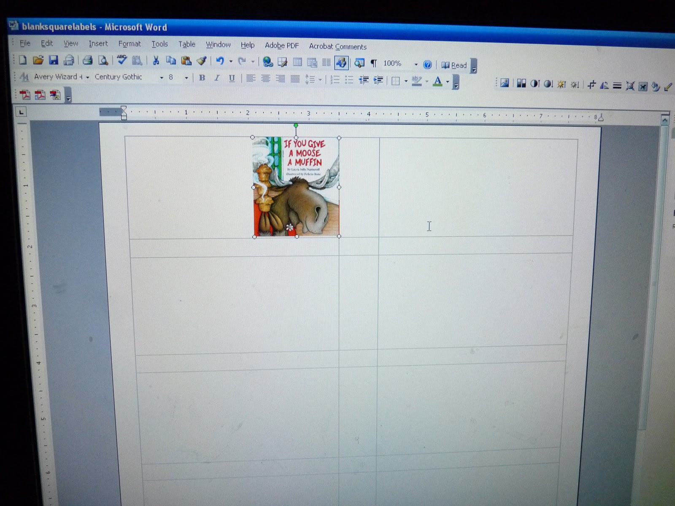
Task: Open the Tables and Borders toolbar
Action: pyautogui.click(x=282, y=63)
